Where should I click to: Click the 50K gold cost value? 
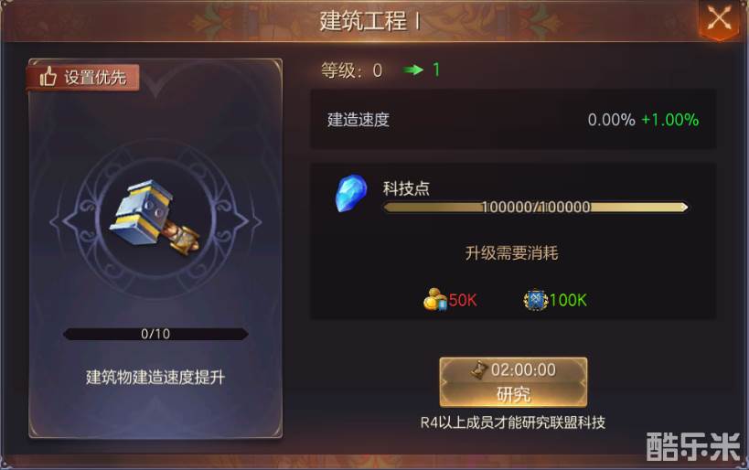click(463, 300)
